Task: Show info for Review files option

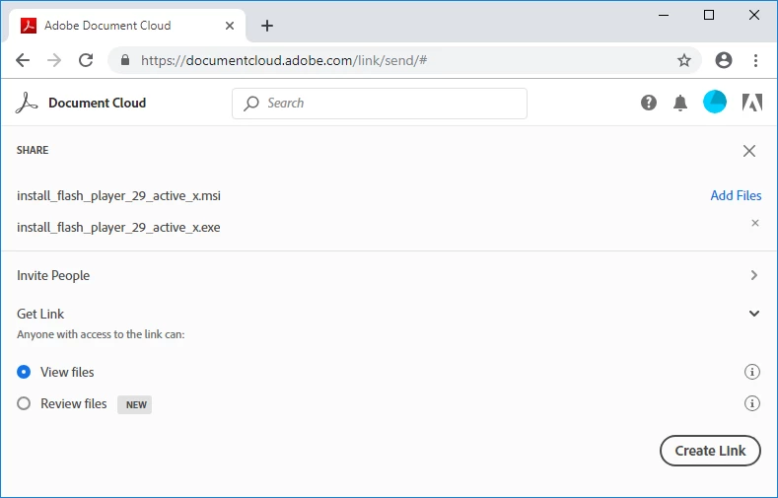Action: (752, 403)
